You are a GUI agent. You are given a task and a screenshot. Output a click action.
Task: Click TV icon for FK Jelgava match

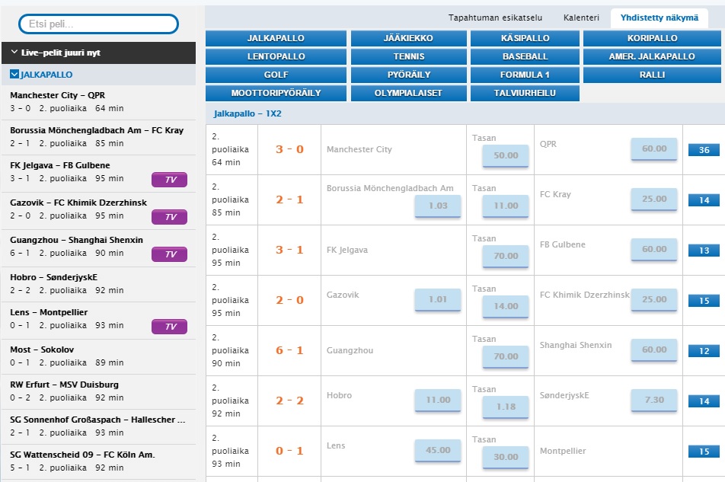pyautogui.click(x=170, y=180)
